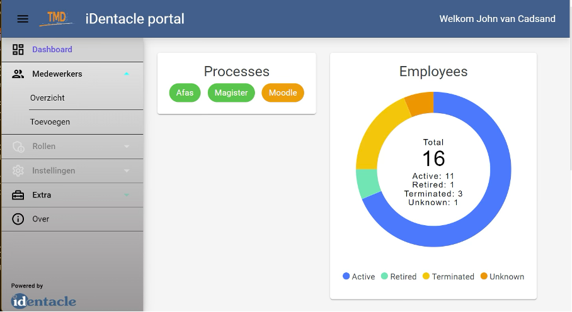
Task: Expand the Extra section arrow
Action: tap(127, 195)
